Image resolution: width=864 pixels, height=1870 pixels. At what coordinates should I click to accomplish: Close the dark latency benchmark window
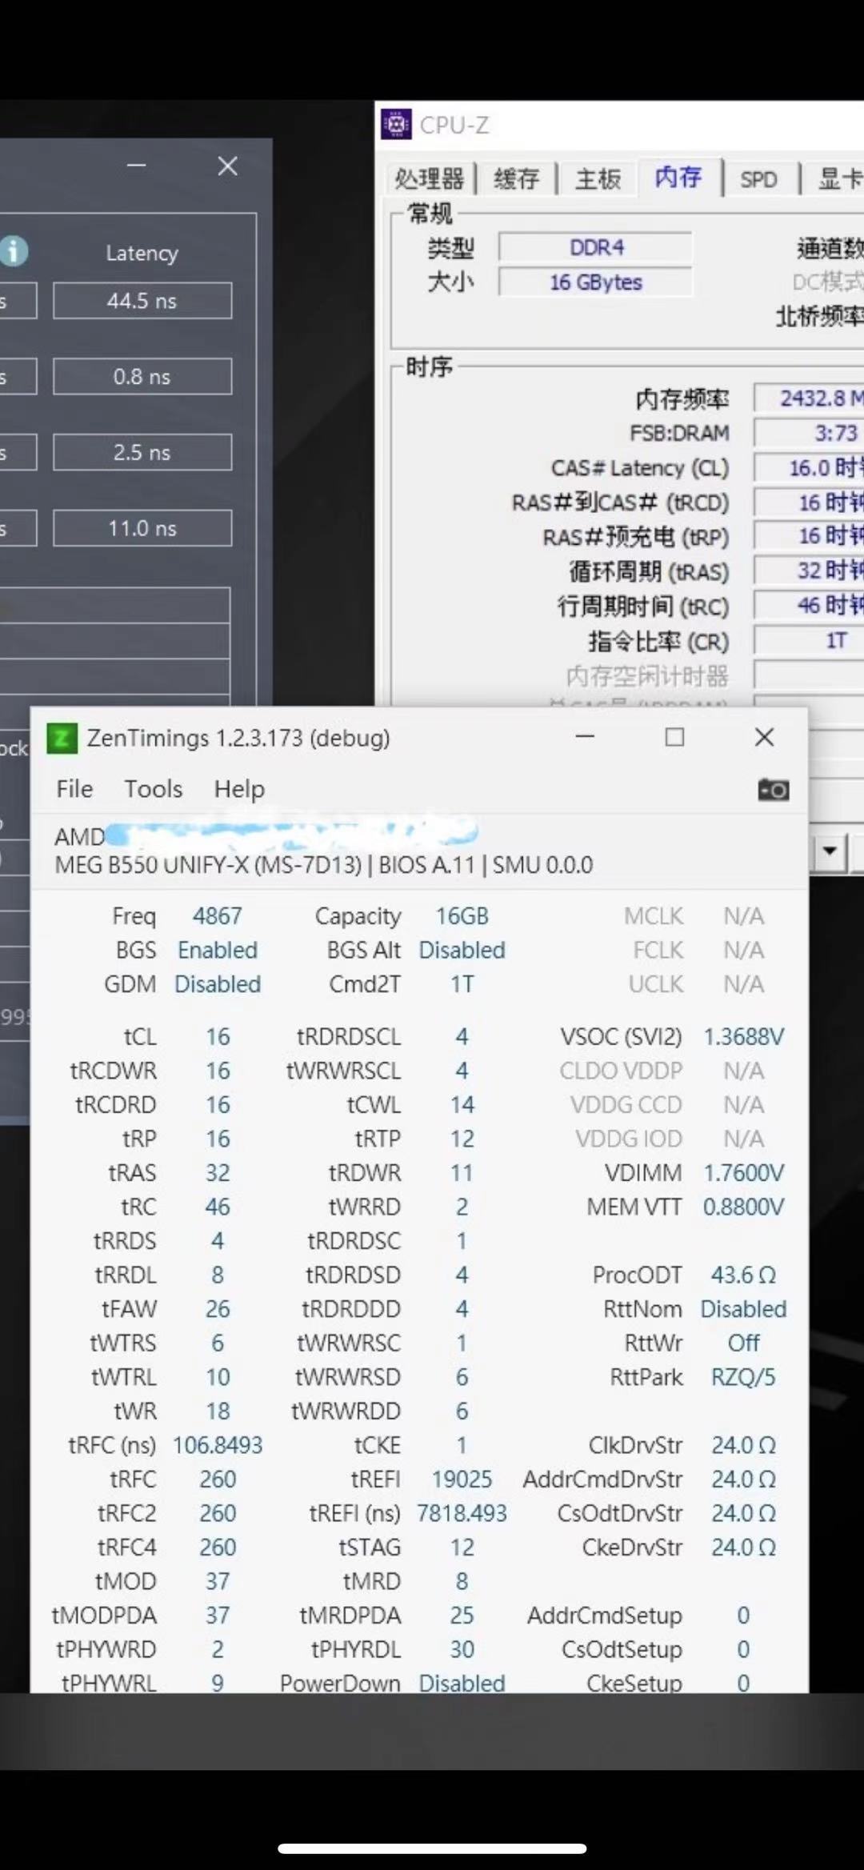(227, 166)
